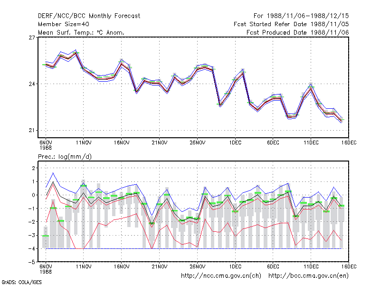This screenshot has width=380, height=285.
Task: Click the 11DEC label under precipitation chart
Action: tap(311, 266)
